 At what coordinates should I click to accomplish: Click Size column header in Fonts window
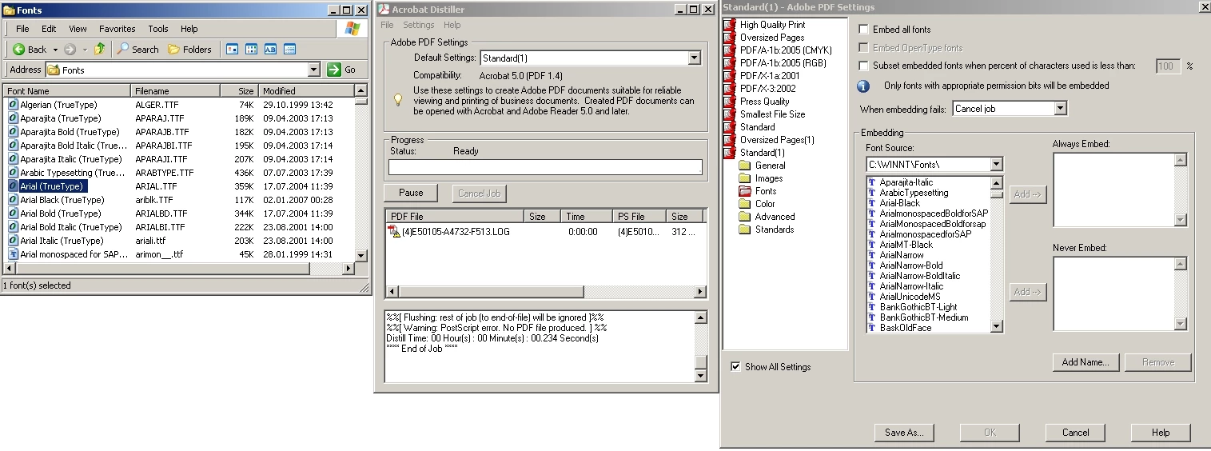(x=239, y=91)
